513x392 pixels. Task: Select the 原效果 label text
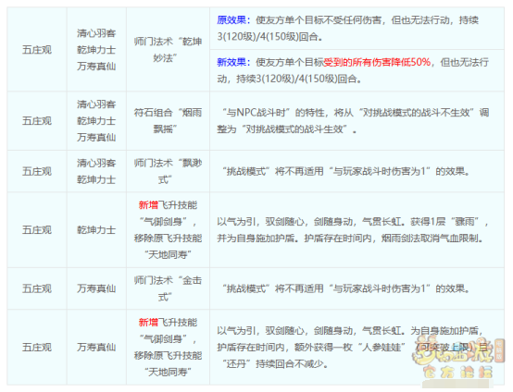coord(231,20)
